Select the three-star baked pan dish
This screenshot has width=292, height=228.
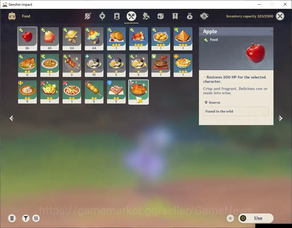pos(161,39)
